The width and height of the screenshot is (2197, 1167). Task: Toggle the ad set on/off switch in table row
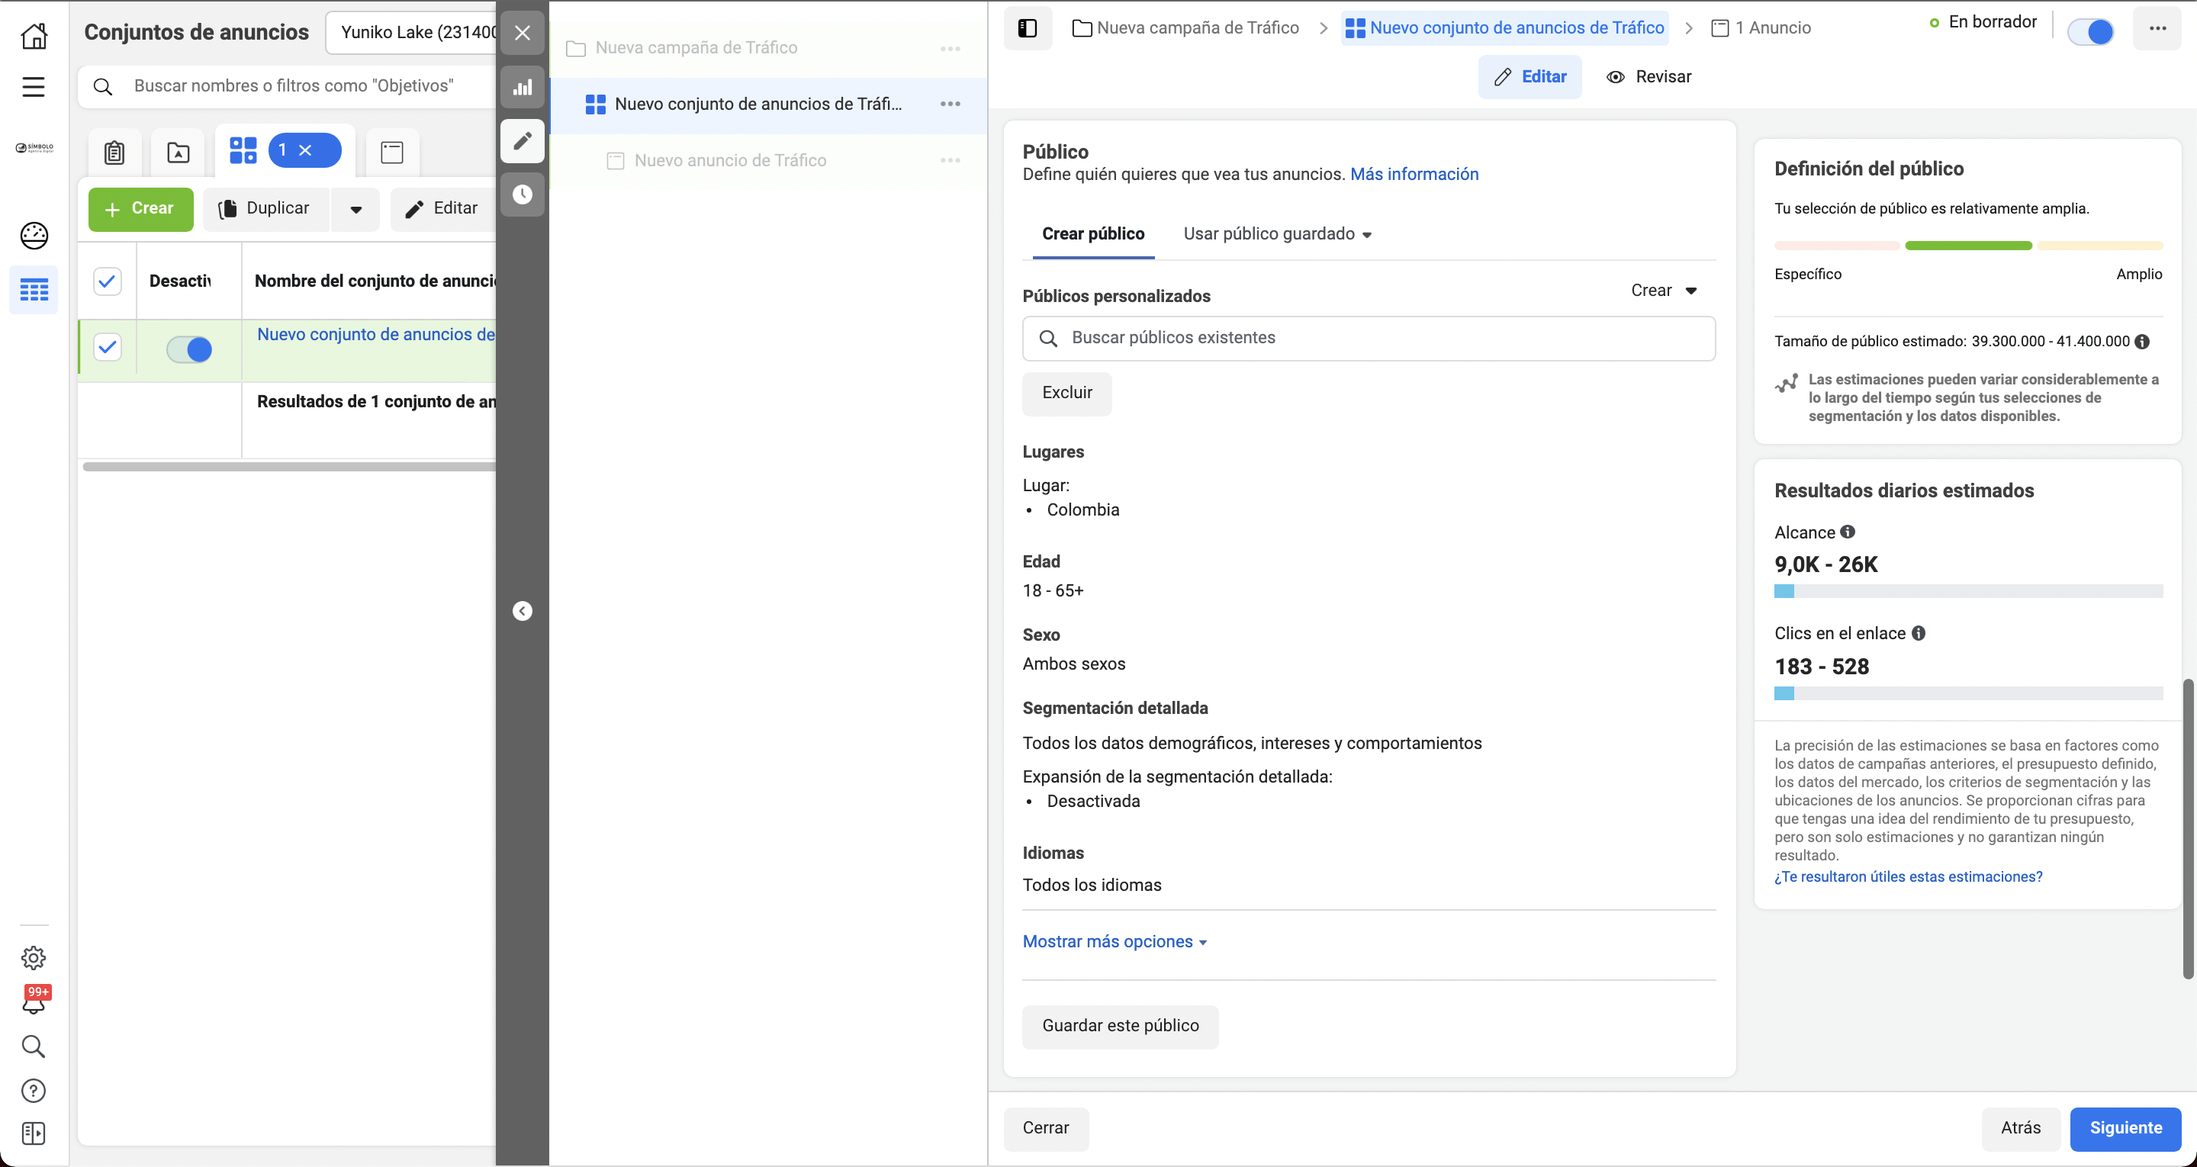pos(189,349)
